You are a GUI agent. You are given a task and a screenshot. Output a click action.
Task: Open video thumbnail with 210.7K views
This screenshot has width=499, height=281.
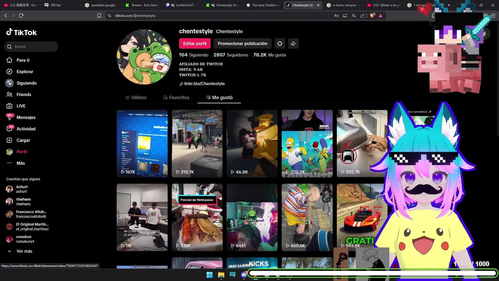pyautogui.click(x=197, y=143)
